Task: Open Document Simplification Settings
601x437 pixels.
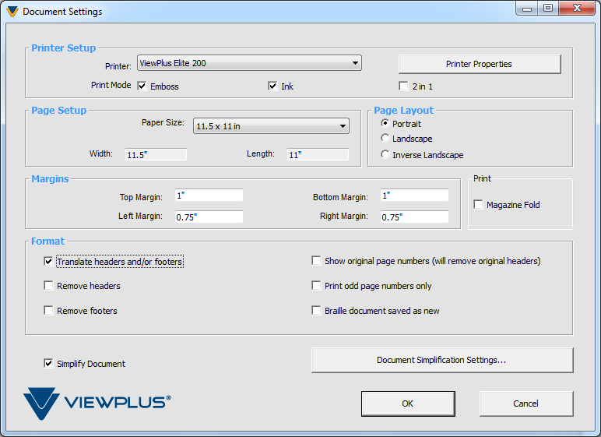Action: 441,360
